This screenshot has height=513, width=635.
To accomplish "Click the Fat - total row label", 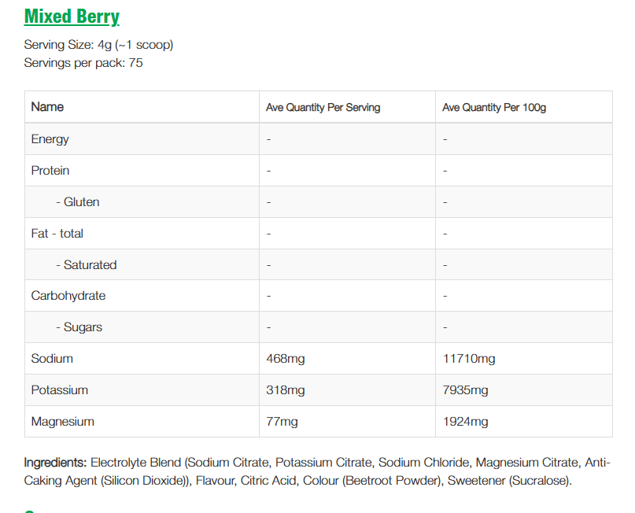I will 57,234.
